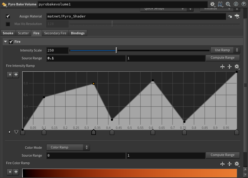
Task: Open the Color Mode dropdown
Action: click(68, 147)
